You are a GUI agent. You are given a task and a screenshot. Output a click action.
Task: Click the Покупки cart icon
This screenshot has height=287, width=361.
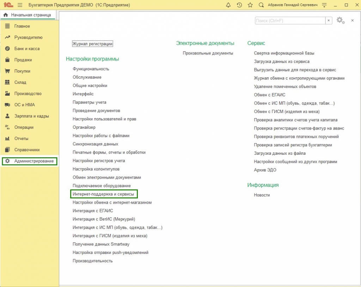(7, 71)
